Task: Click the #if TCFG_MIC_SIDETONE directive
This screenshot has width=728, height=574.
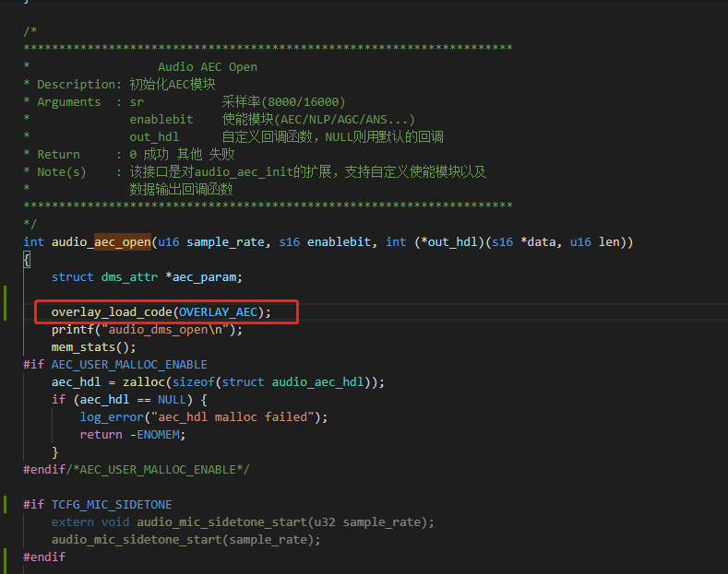Action: pyautogui.click(x=98, y=505)
